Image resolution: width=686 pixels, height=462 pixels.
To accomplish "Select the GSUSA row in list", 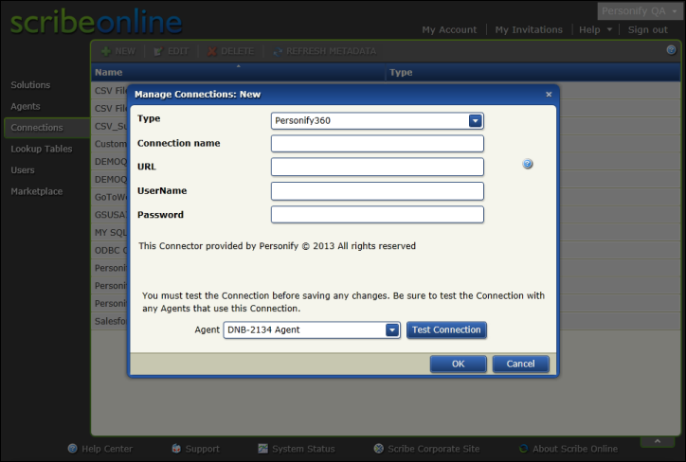I will click(x=386, y=215).
